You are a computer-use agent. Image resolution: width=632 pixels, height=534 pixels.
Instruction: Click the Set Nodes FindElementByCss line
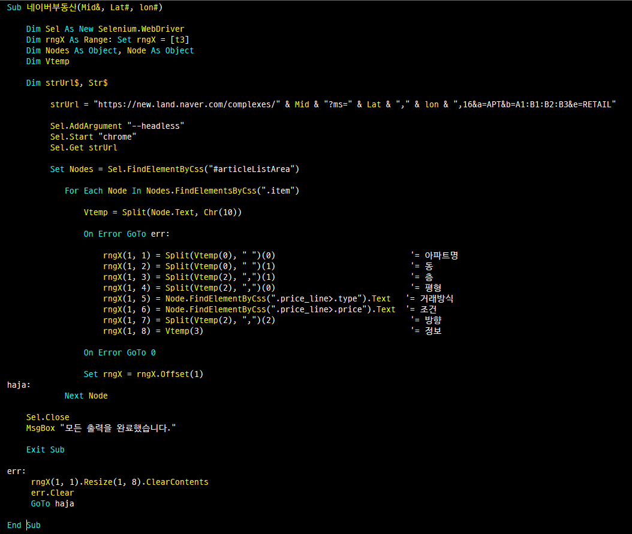(174, 169)
